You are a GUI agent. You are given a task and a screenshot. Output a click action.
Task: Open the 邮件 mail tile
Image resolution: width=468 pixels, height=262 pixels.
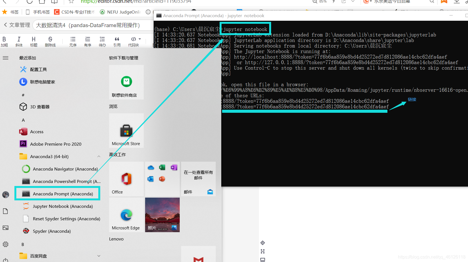198,179
